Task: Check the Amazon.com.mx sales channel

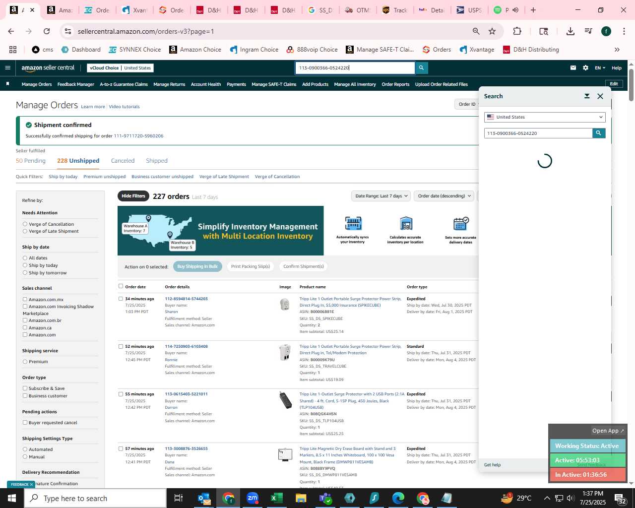Action: pos(25,299)
